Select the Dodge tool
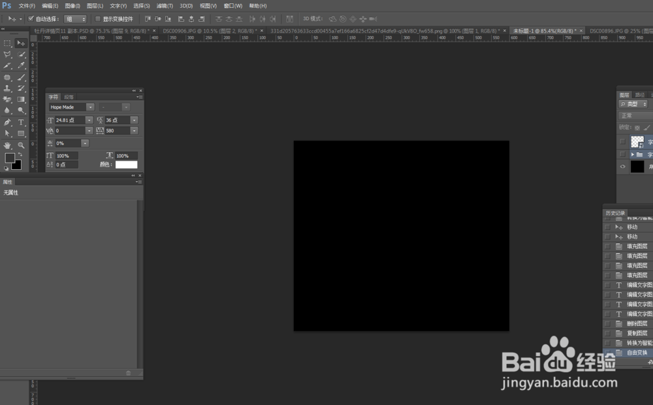This screenshot has height=405, width=653. [21, 110]
